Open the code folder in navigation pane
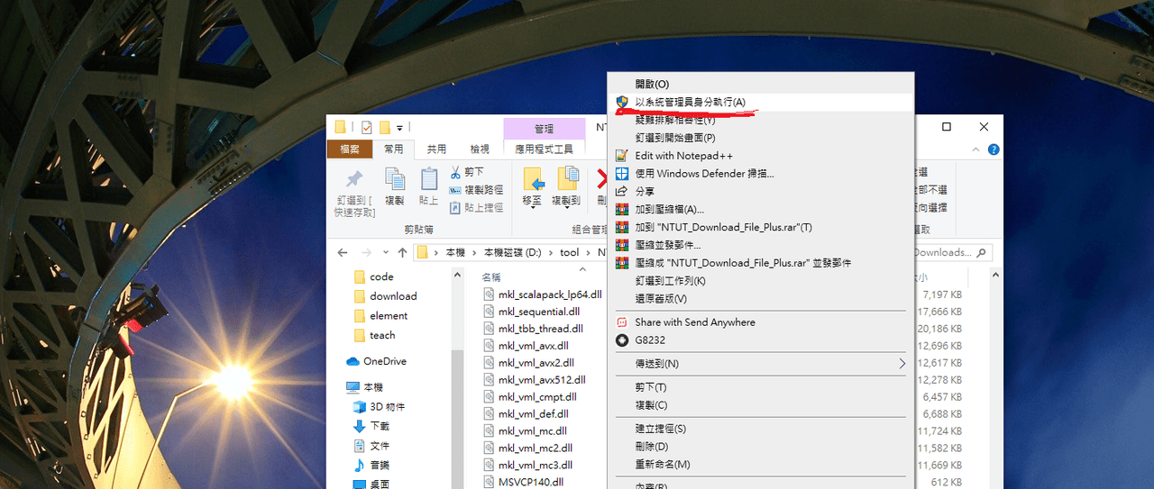 pos(381,276)
